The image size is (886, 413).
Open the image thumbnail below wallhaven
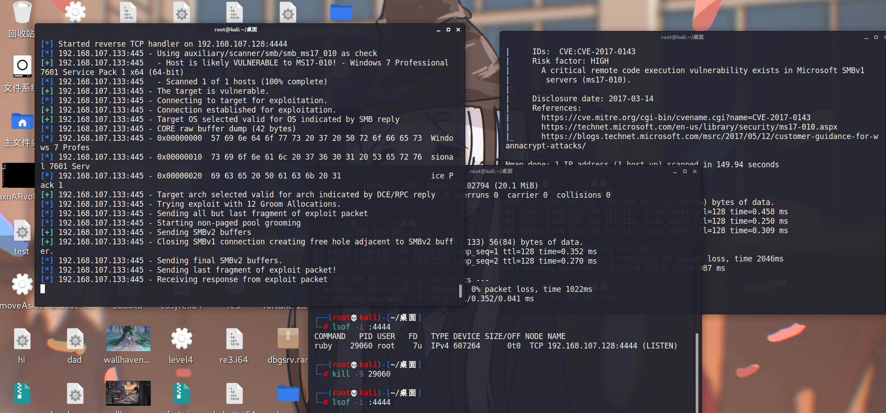[128, 393]
